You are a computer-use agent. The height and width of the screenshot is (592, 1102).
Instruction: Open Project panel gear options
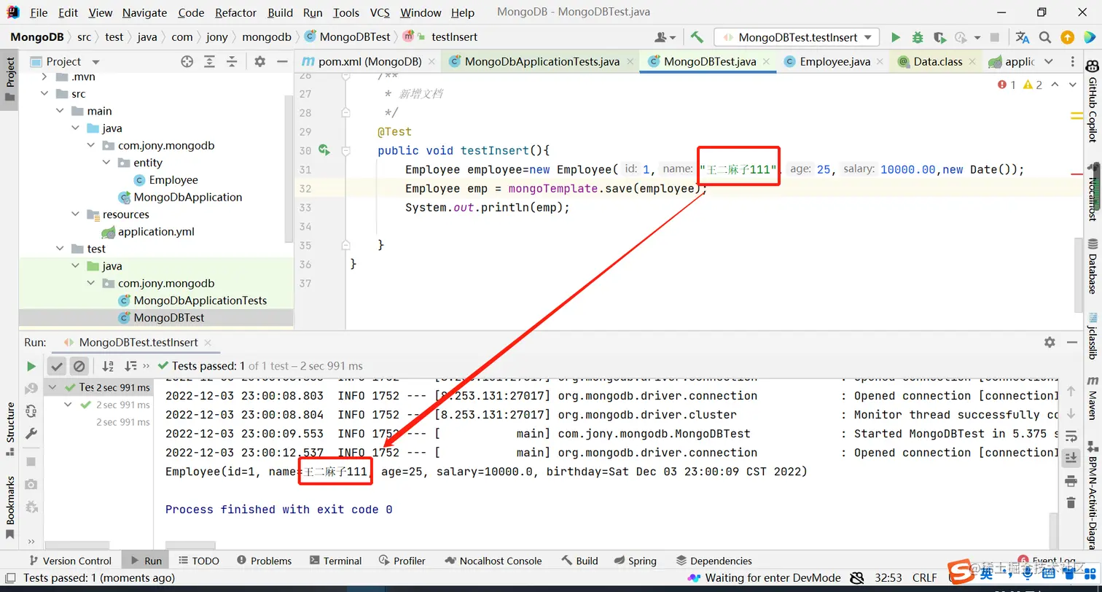pyautogui.click(x=260, y=62)
